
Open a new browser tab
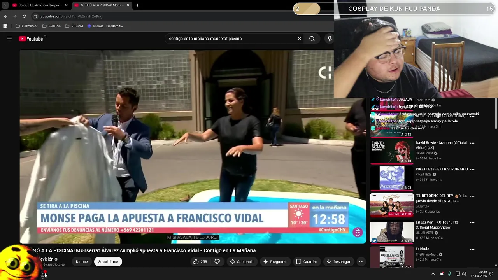(137, 5)
